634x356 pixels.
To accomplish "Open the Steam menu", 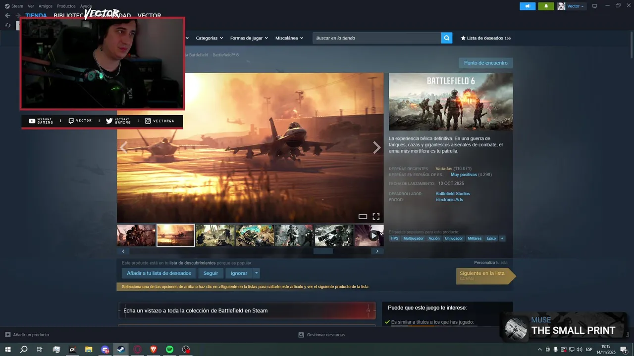I will pos(14,6).
